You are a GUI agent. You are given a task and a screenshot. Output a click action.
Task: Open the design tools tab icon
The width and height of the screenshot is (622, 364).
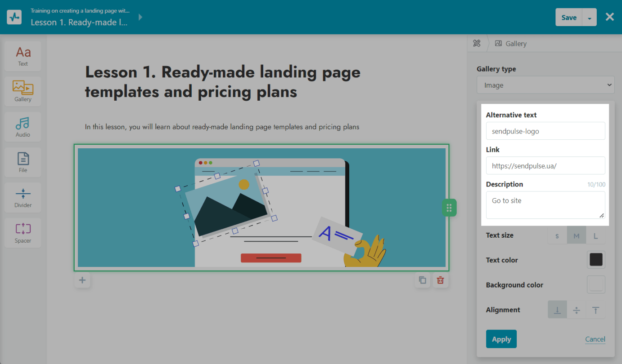coord(477,44)
